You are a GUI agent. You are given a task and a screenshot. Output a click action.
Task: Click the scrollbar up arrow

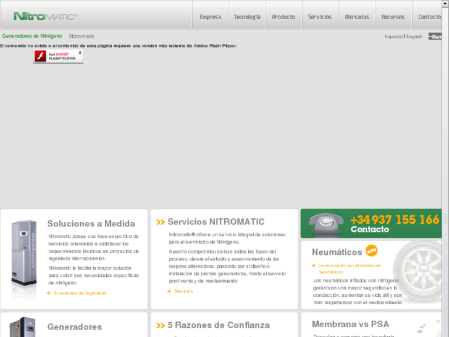445,3
